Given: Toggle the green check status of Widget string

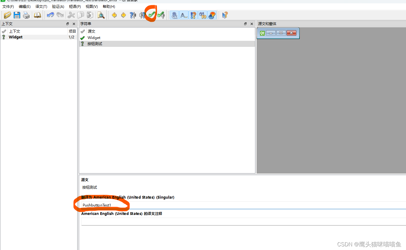Looking at the screenshot, I should point(82,38).
